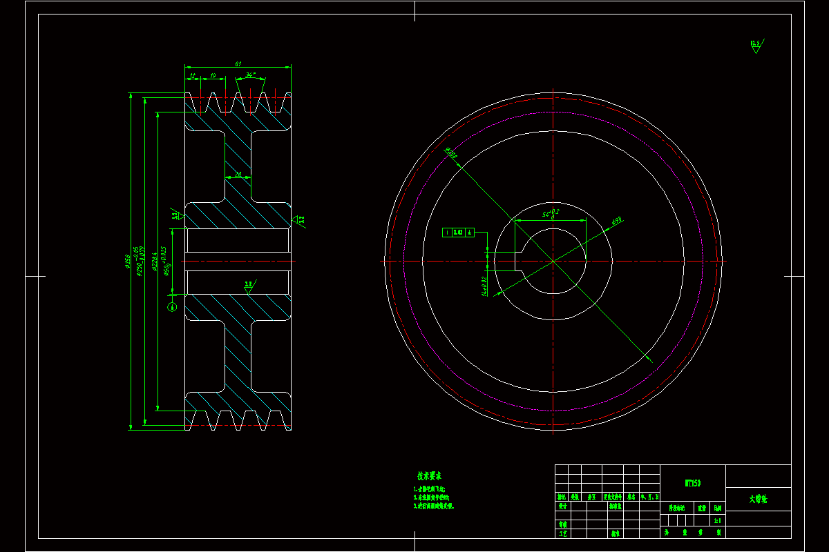Select surface roughness symbol on hub right face
829x552 pixels.
click(299, 220)
